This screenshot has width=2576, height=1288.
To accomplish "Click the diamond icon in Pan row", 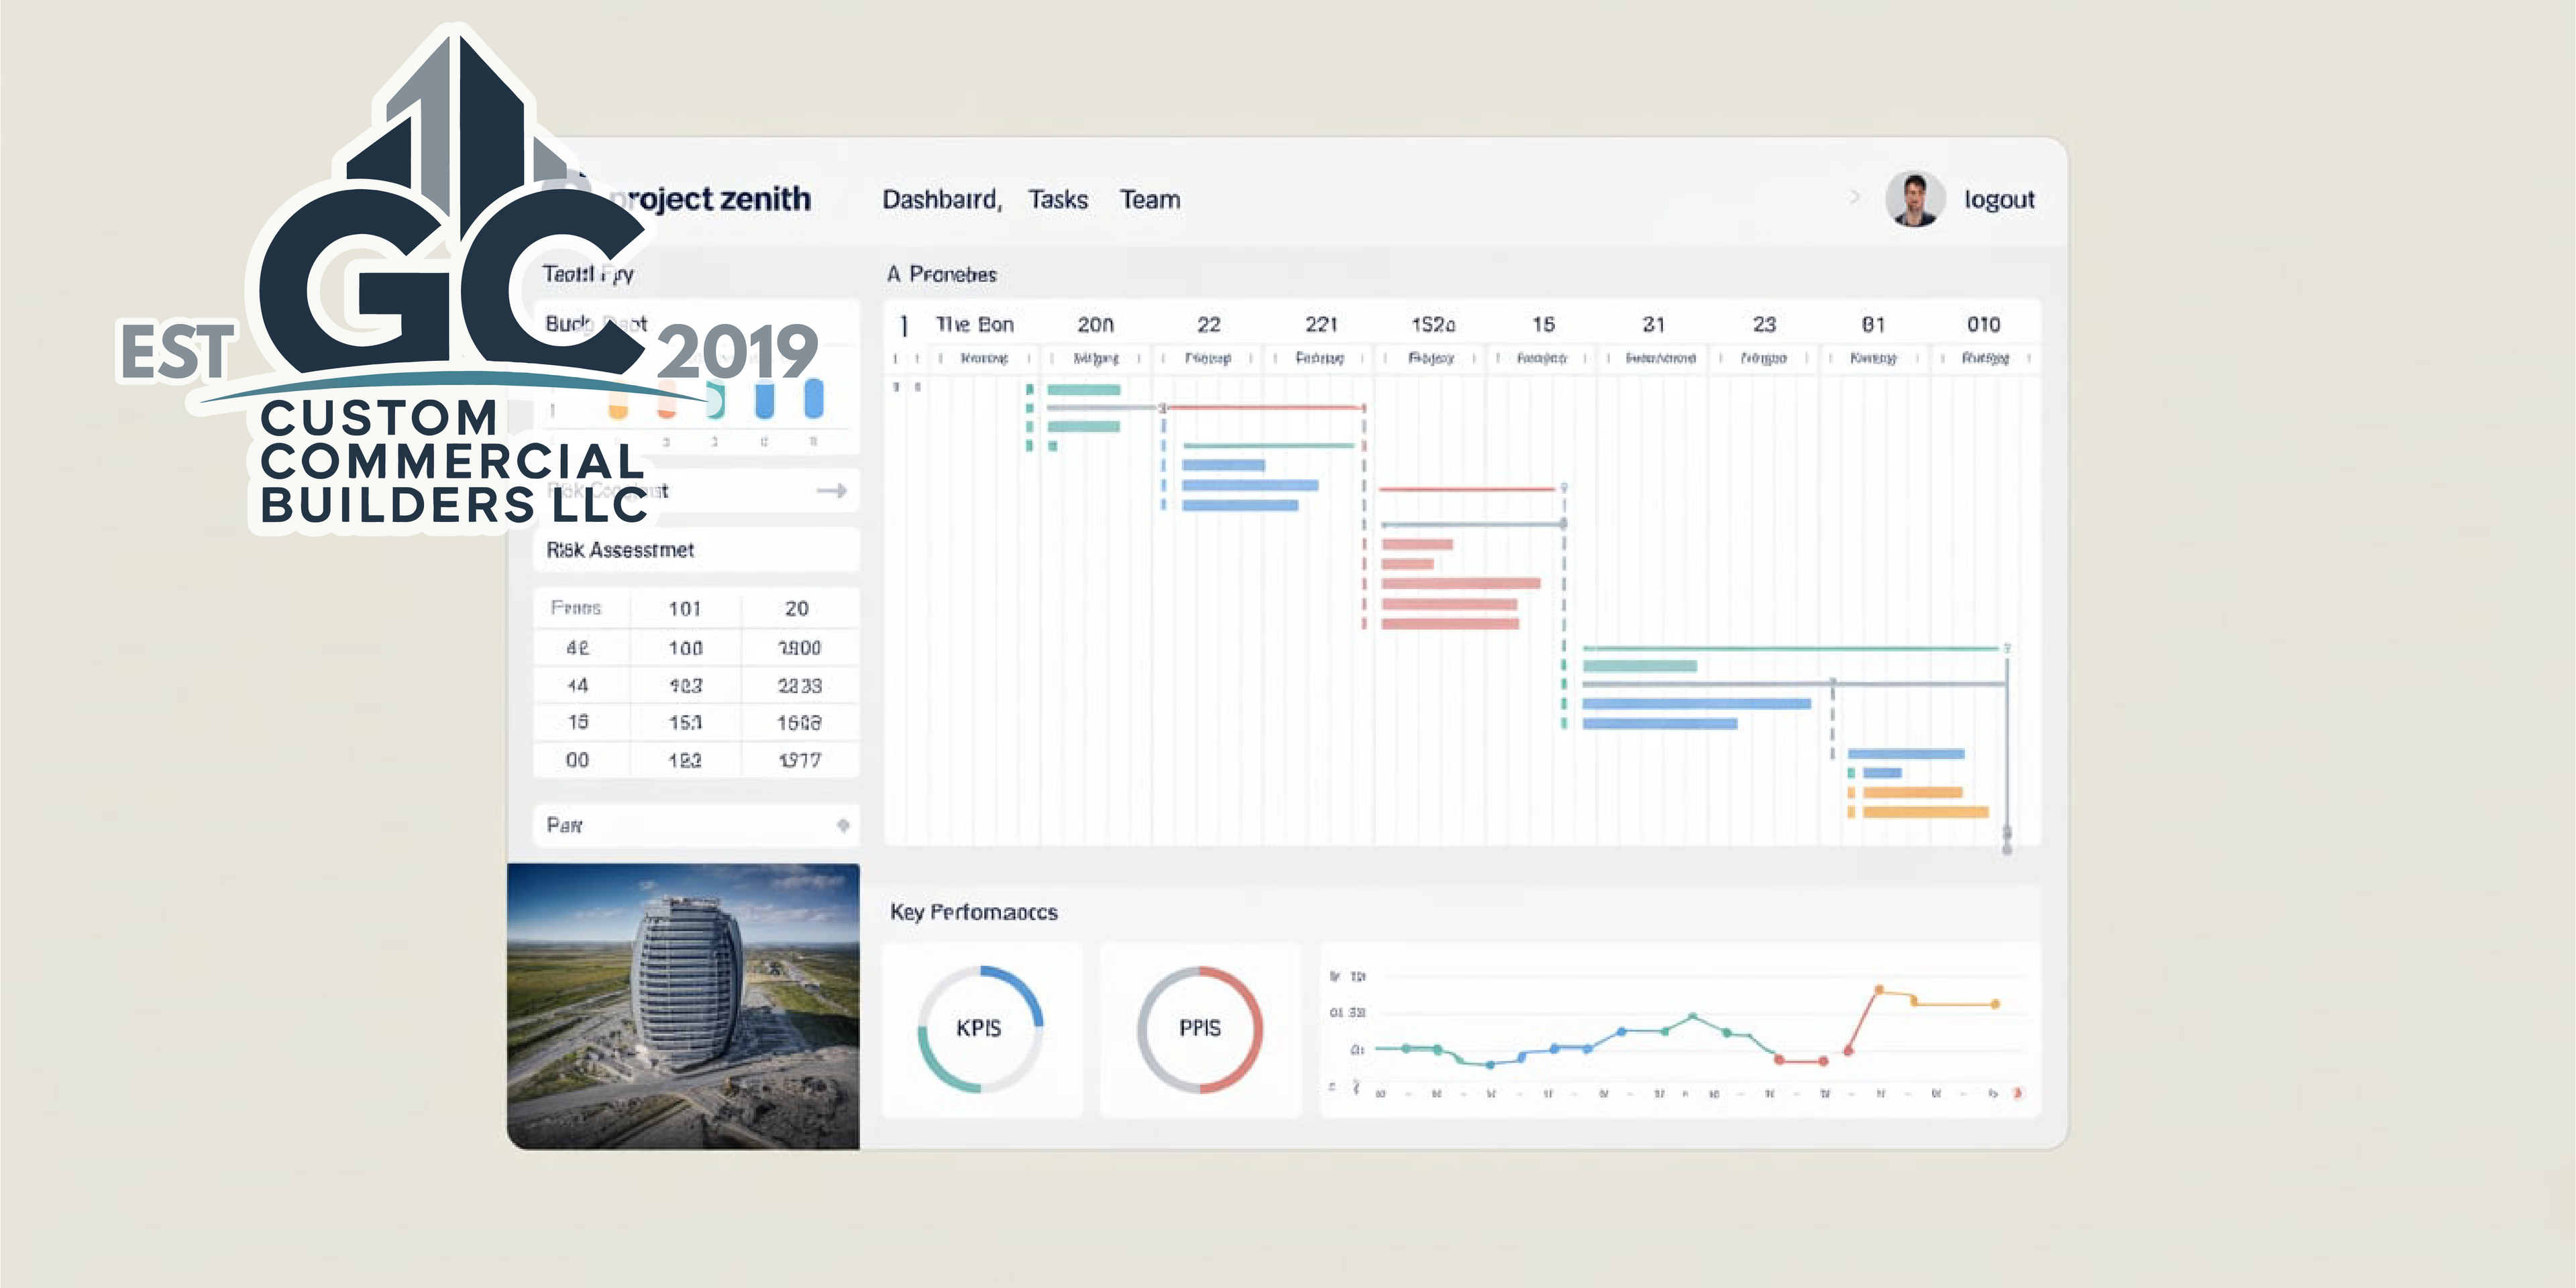I will click(843, 825).
